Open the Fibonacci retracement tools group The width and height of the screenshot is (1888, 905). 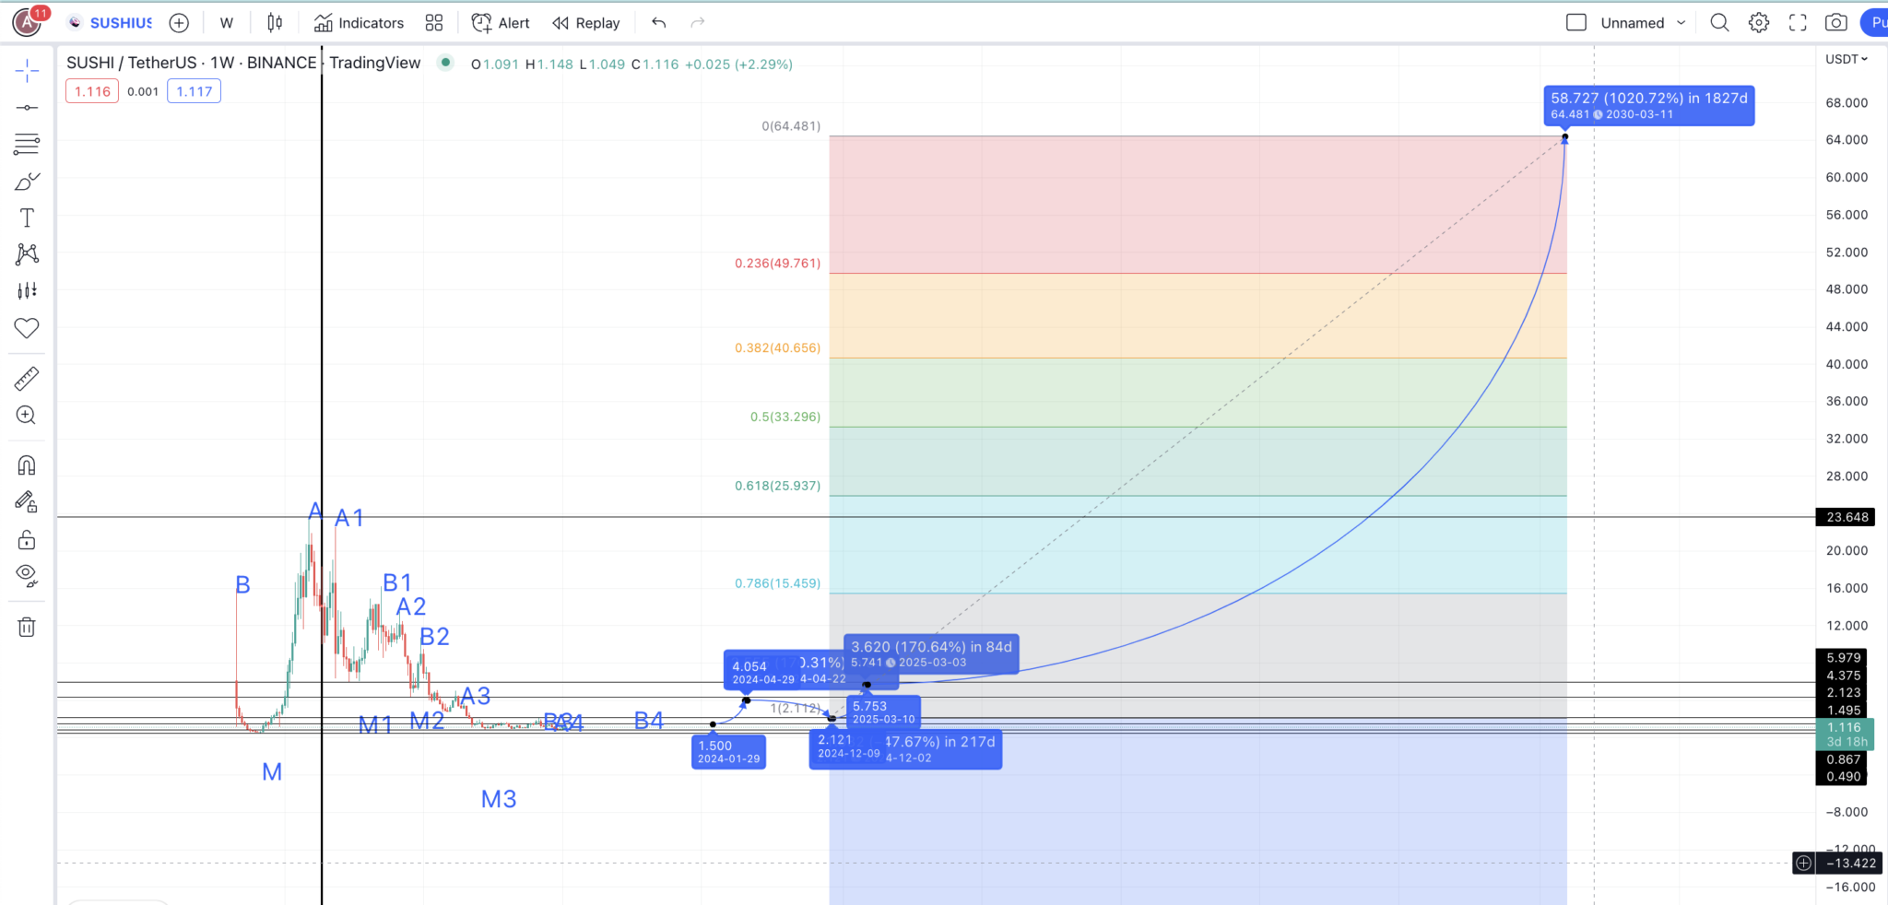pos(27,144)
